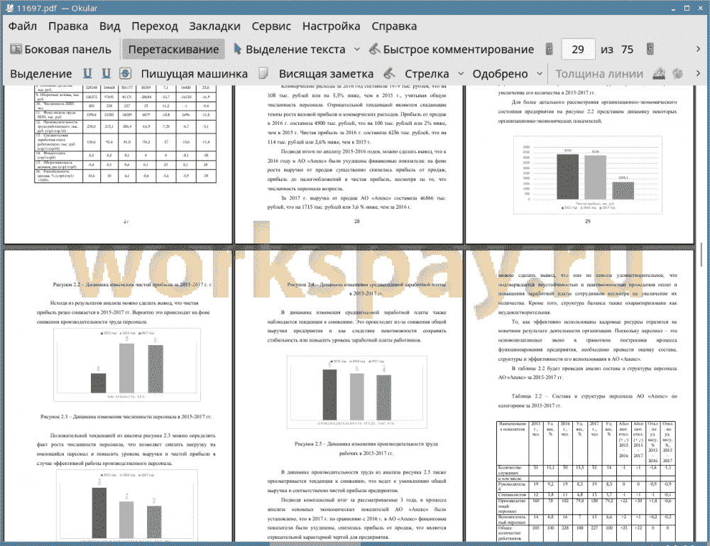Choose the second squiggly underline U icon
The image size is (710, 546).
pyautogui.click(x=106, y=73)
